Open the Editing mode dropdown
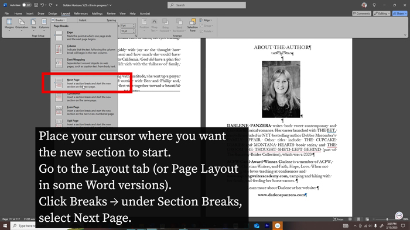The width and height of the screenshot is (410, 230). tap(382, 13)
